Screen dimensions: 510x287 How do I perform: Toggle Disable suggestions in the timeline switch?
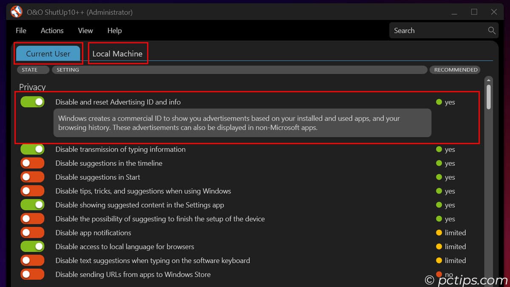[x=32, y=163]
